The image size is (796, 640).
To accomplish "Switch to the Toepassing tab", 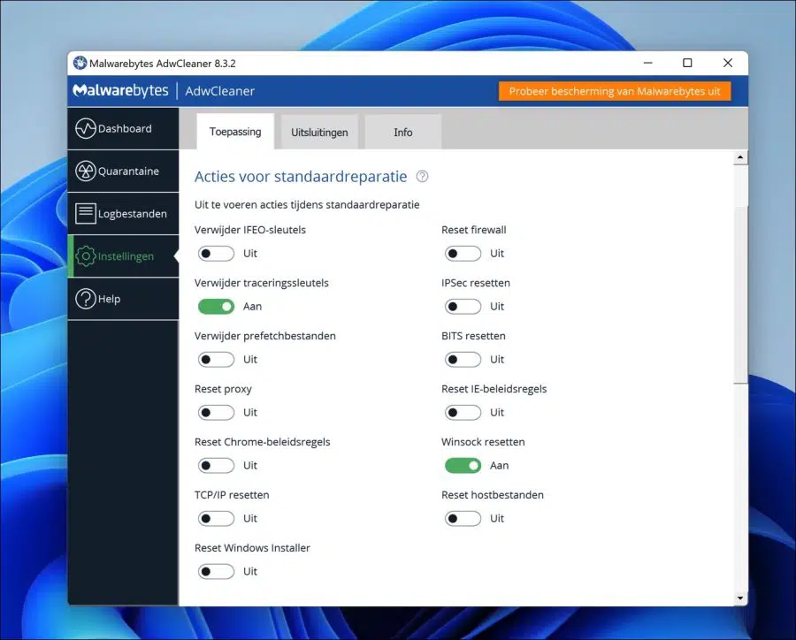I will 235,132.
